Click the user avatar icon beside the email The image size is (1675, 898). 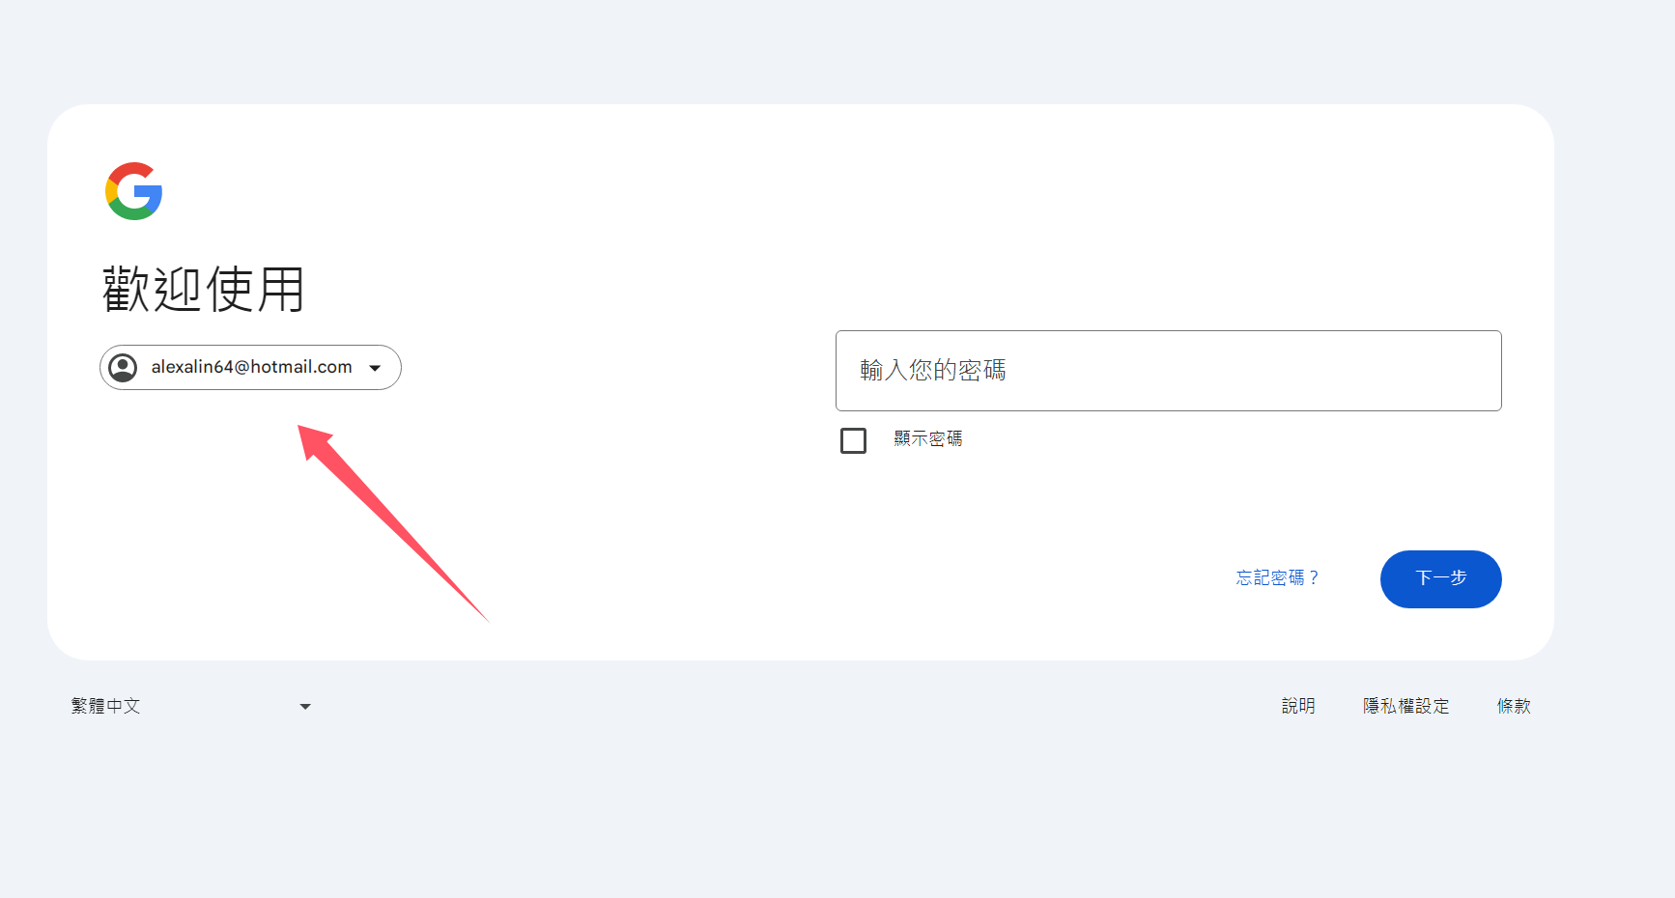(123, 368)
